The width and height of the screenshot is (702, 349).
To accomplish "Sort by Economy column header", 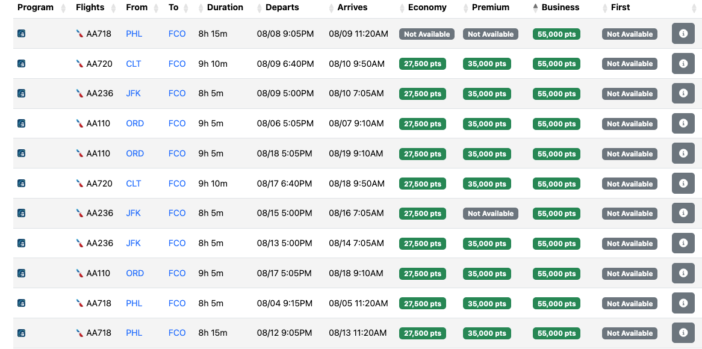I will tap(427, 7).
